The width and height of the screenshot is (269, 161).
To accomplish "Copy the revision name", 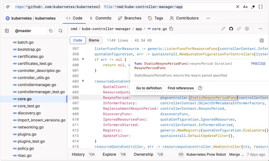I will click(x=51, y=31).
